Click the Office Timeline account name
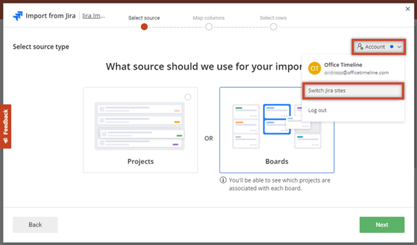The width and height of the screenshot is (417, 245). tap(343, 65)
